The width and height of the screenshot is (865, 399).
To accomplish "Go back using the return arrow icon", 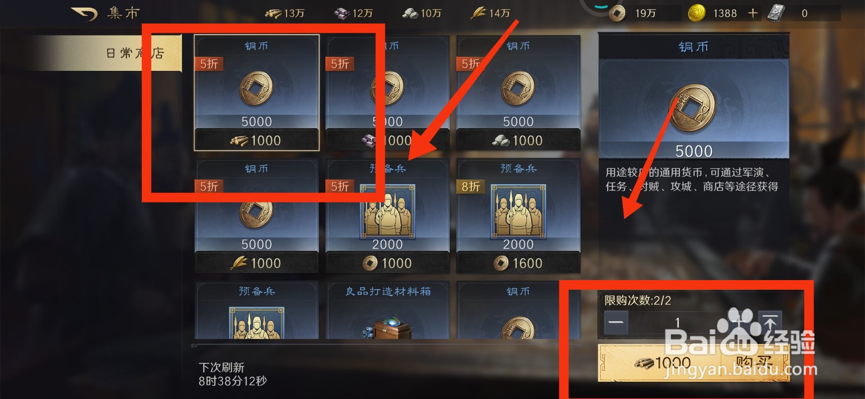I will click(84, 14).
